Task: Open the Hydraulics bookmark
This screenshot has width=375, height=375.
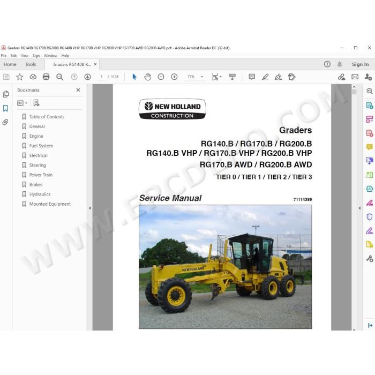Action: click(x=40, y=194)
